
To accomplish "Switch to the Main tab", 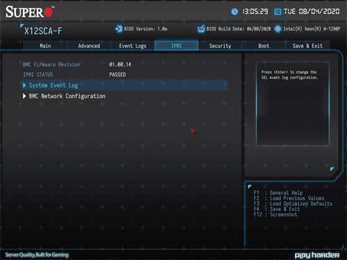I will 45,46.
